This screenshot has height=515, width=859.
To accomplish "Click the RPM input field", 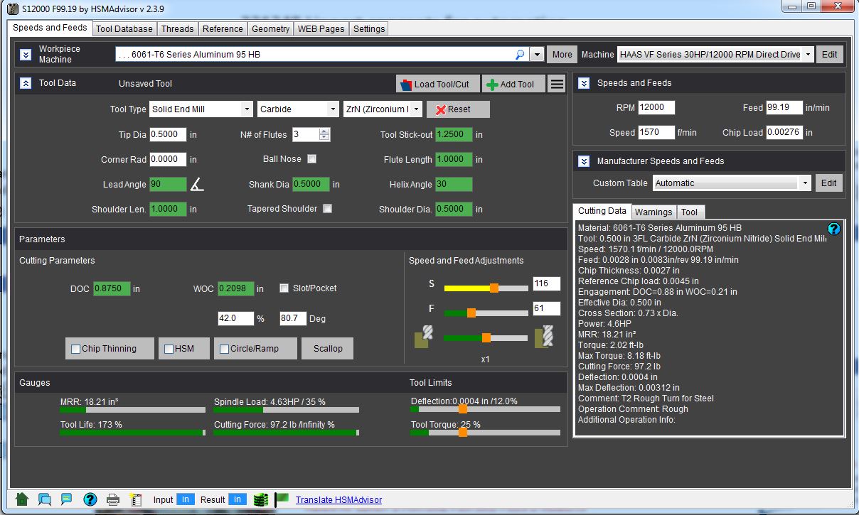I will pyautogui.click(x=656, y=108).
